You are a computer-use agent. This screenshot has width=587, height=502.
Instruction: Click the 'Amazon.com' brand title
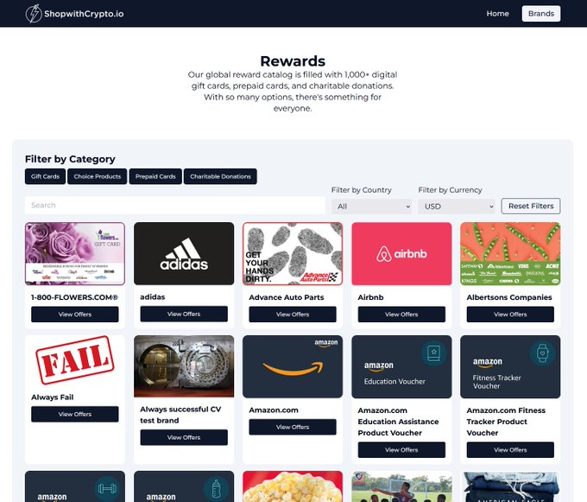point(274,410)
